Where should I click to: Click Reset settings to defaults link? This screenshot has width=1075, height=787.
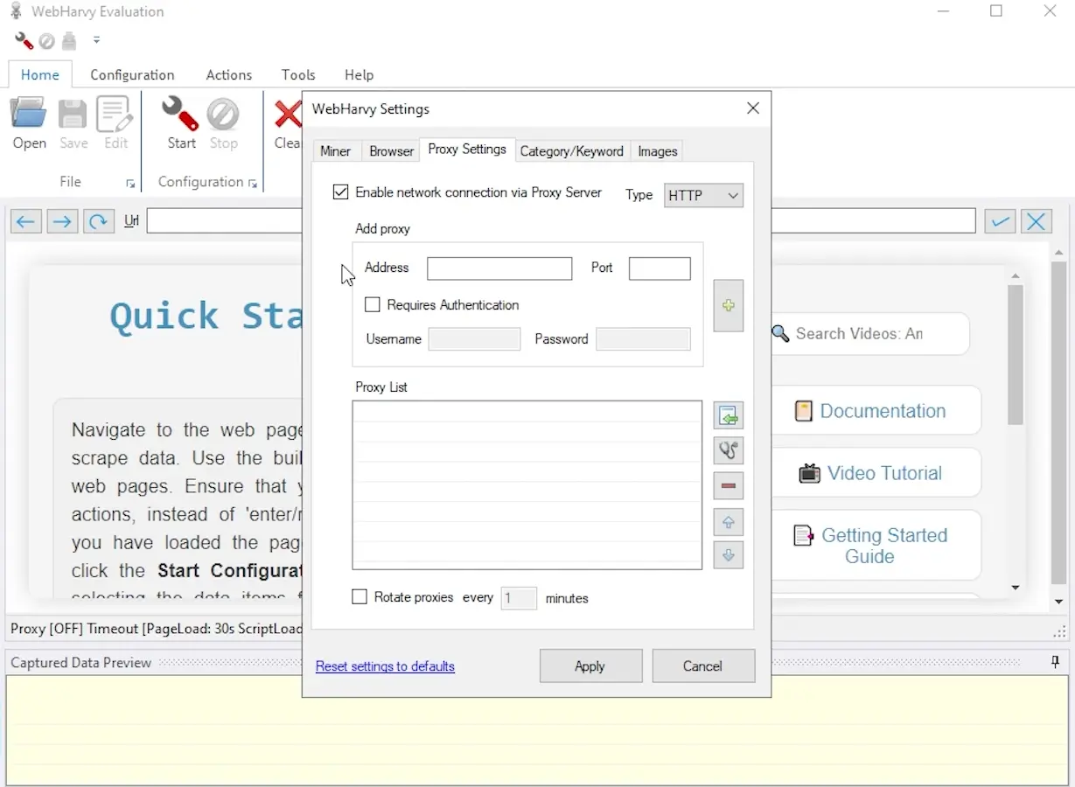click(385, 666)
